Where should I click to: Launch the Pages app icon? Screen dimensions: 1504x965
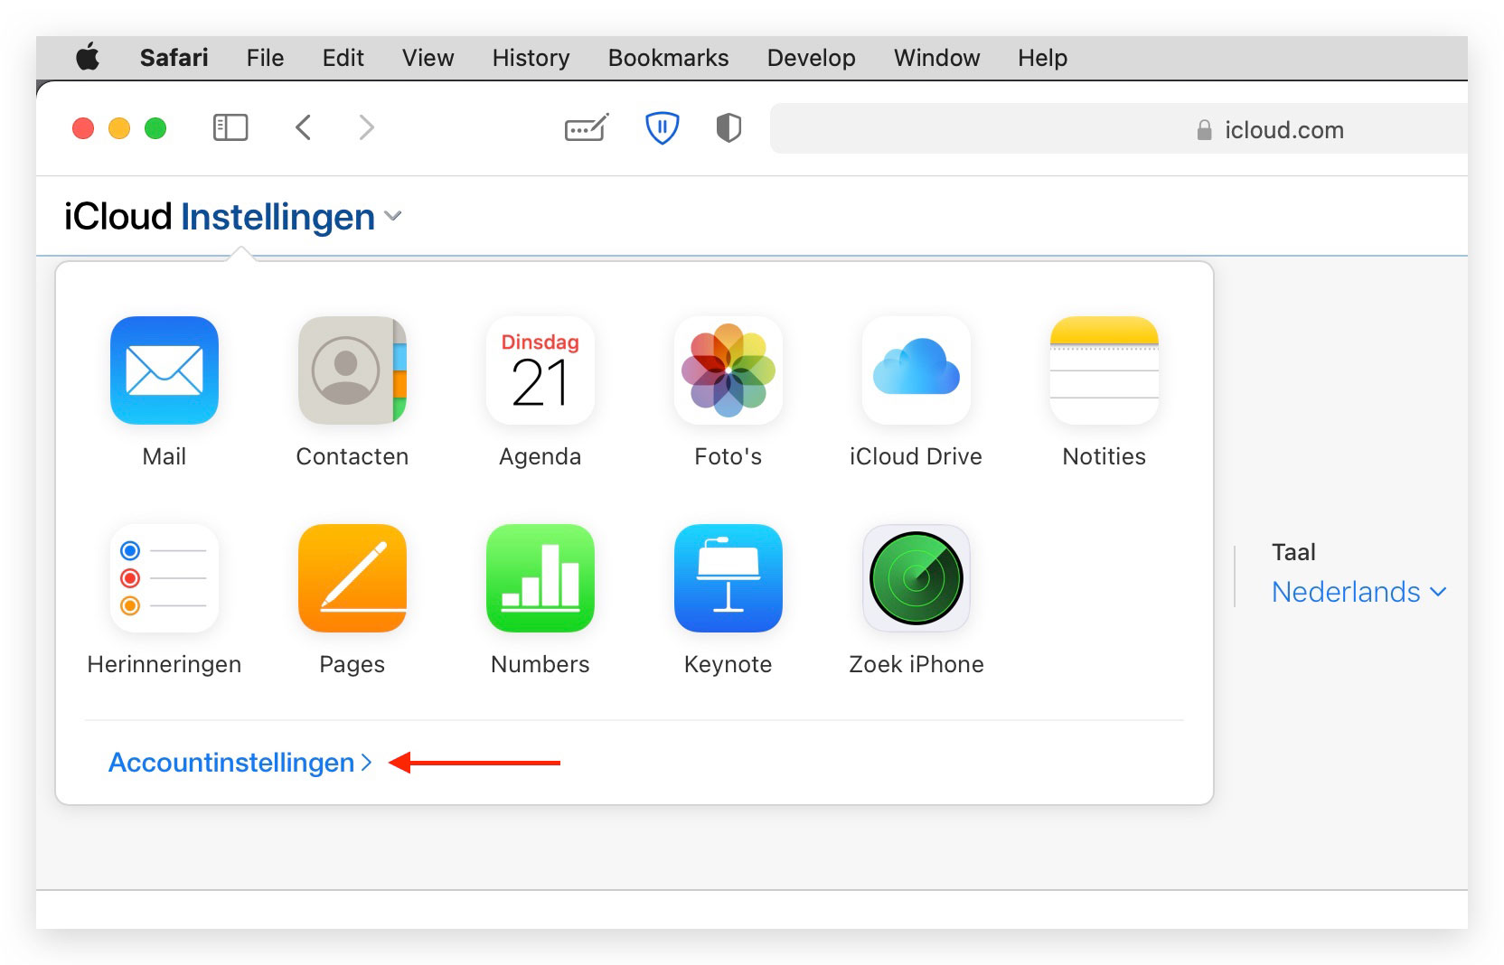(x=352, y=578)
